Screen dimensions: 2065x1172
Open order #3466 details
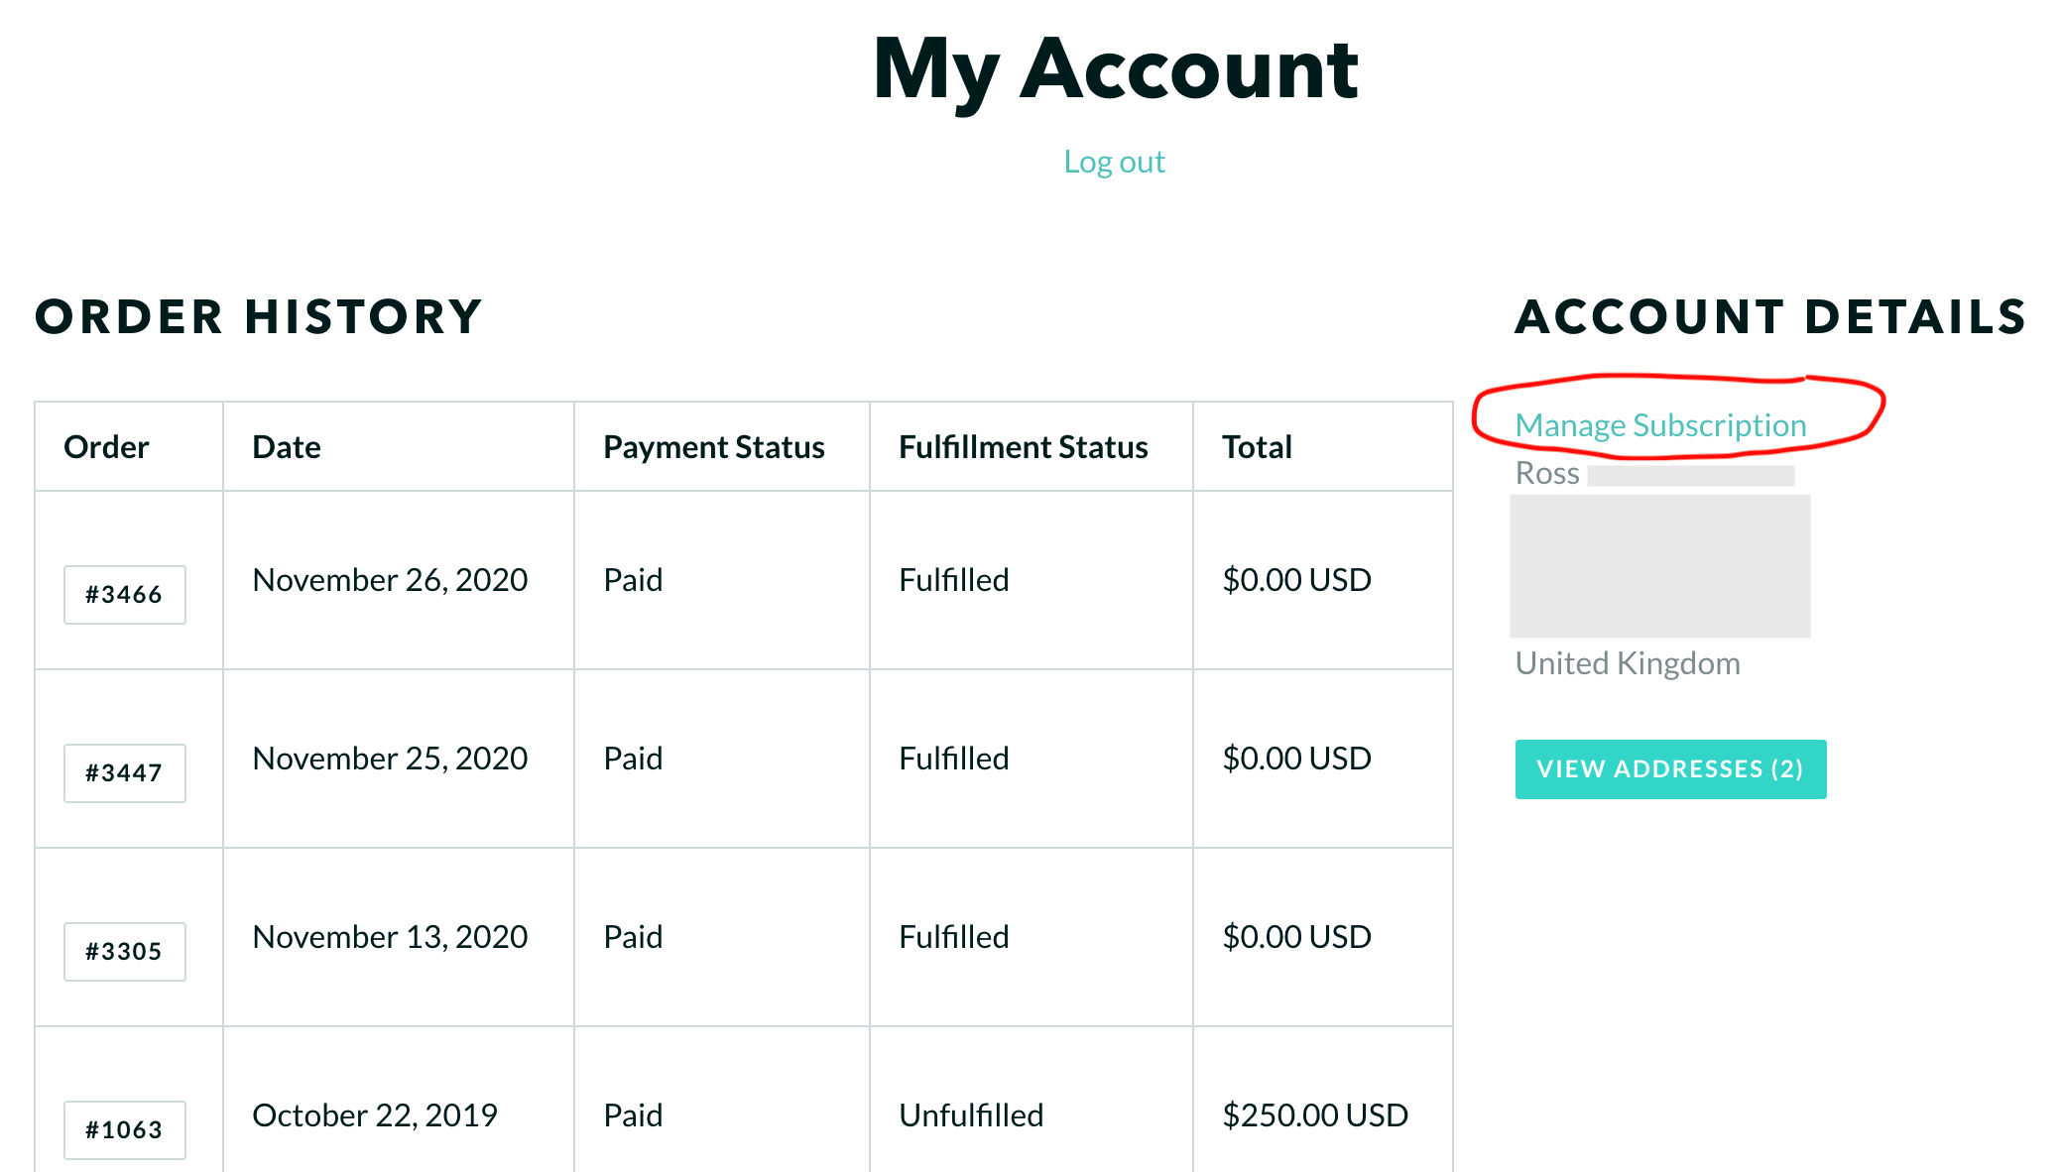tap(124, 595)
